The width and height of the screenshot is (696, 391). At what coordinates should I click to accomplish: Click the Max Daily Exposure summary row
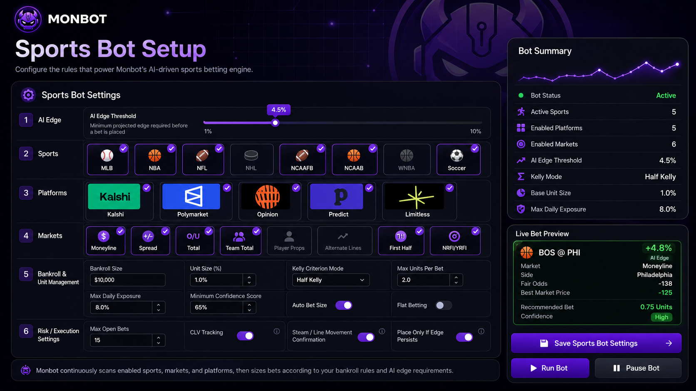point(597,209)
